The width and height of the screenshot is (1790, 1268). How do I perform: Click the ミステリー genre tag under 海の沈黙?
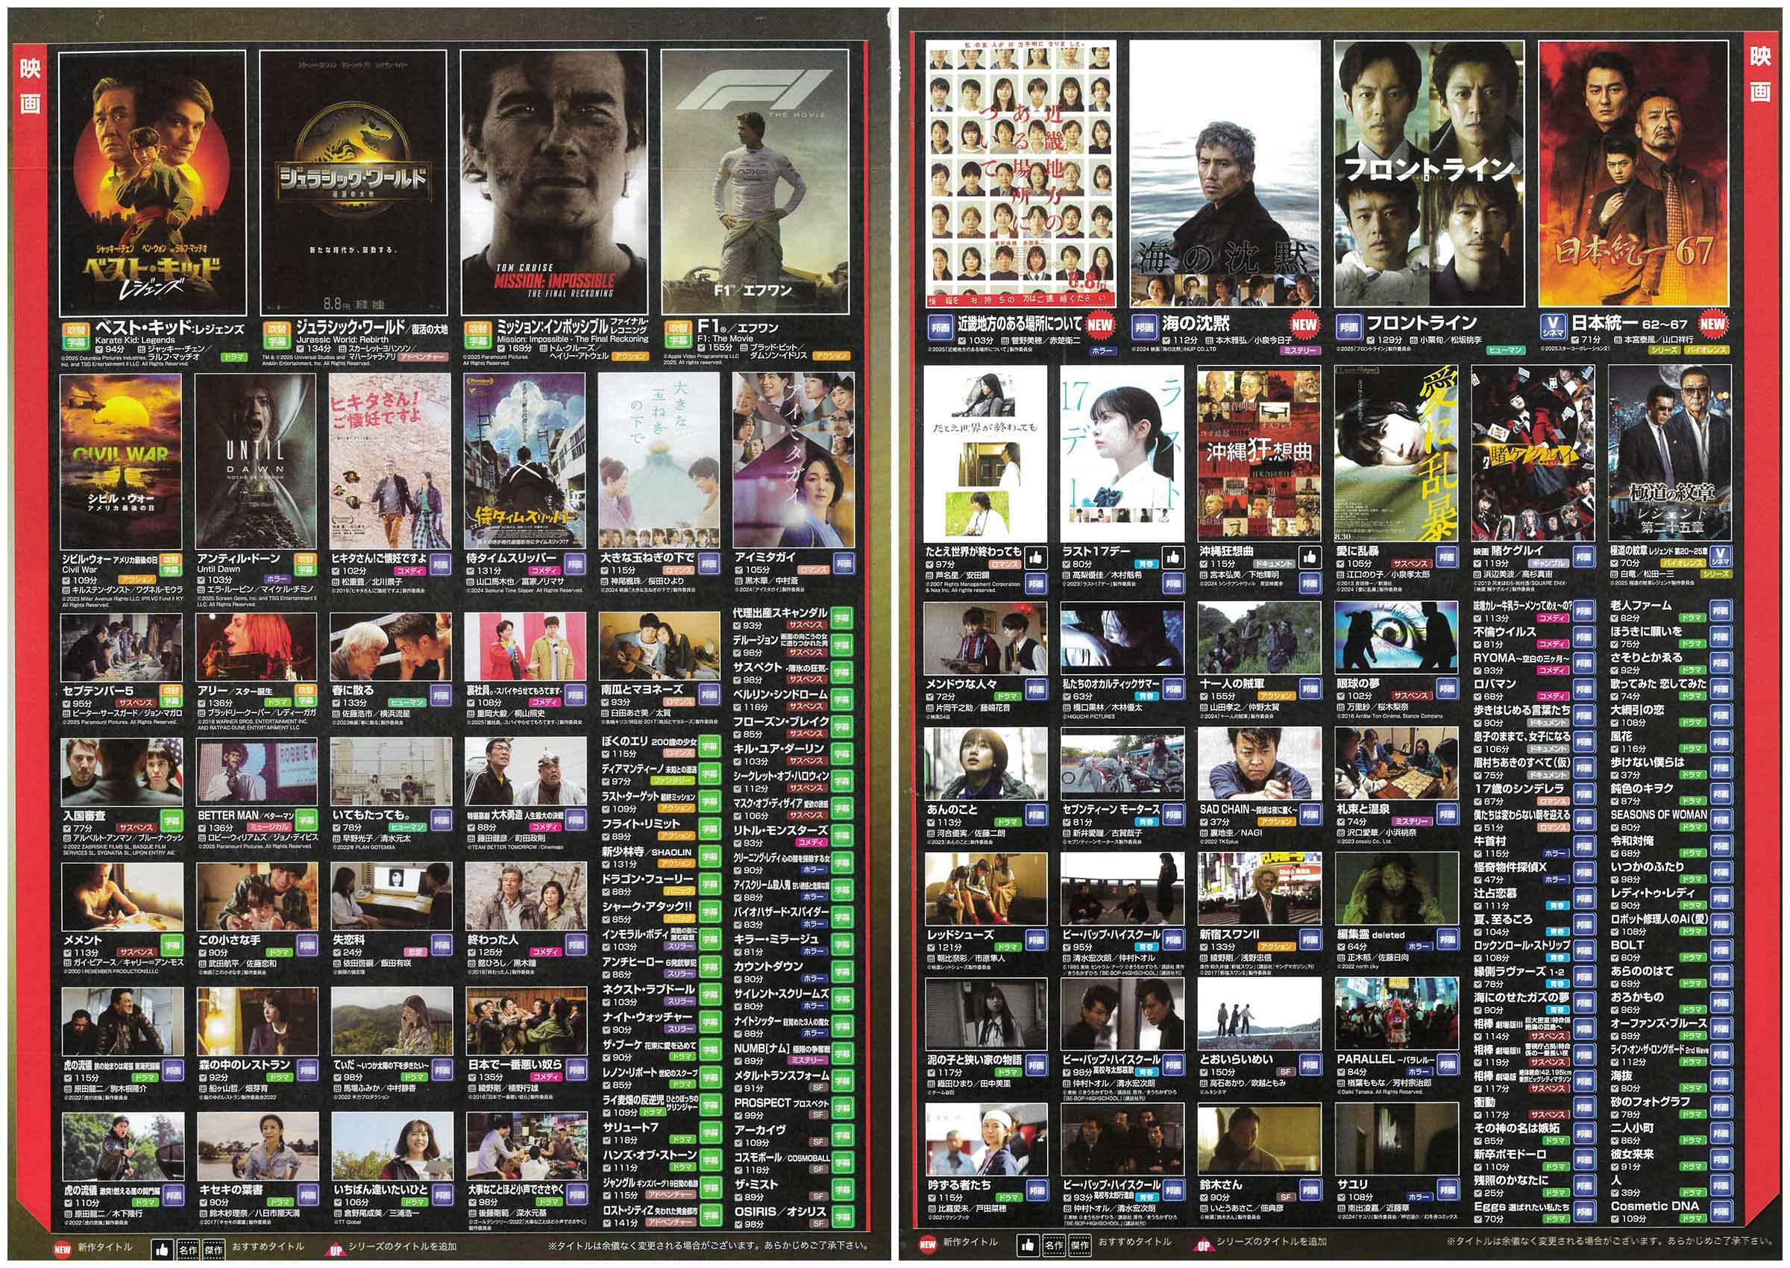point(1301,351)
